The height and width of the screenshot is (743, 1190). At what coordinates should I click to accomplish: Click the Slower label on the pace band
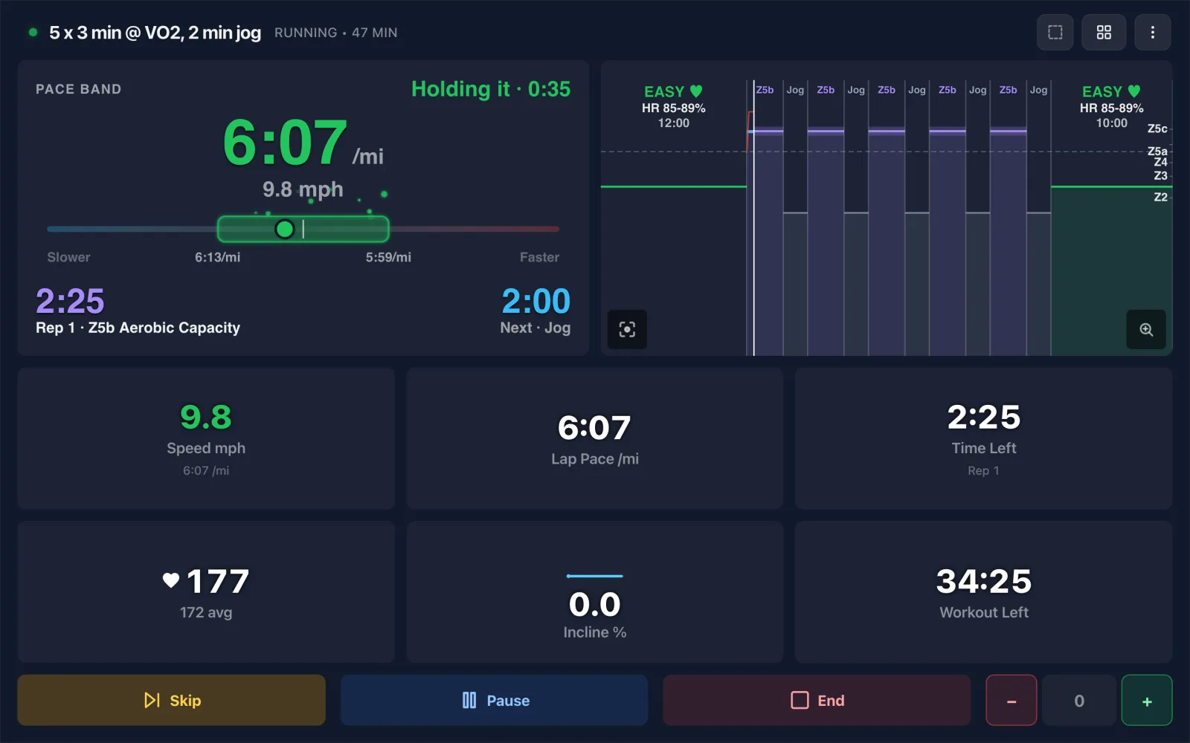pyautogui.click(x=68, y=257)
